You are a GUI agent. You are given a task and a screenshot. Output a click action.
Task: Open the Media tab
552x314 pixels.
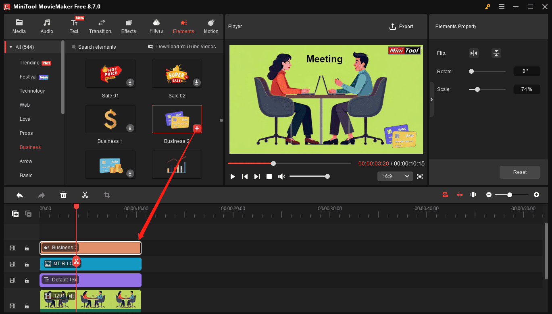pos(19,27)
